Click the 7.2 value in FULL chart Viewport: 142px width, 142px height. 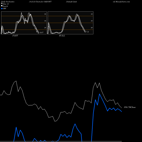click(x=87, y=32)
